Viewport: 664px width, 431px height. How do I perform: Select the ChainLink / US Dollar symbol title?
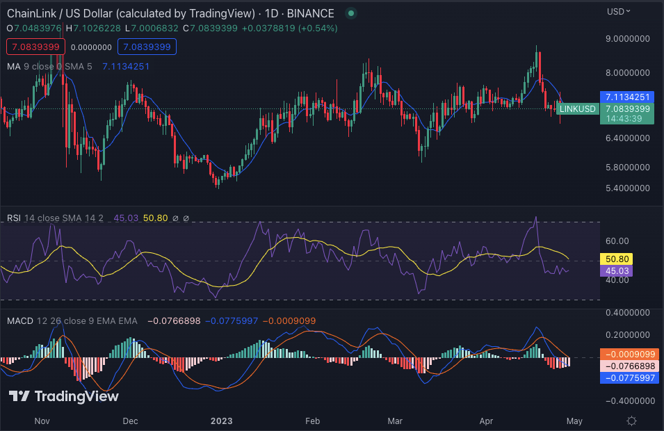coord(170,13)
